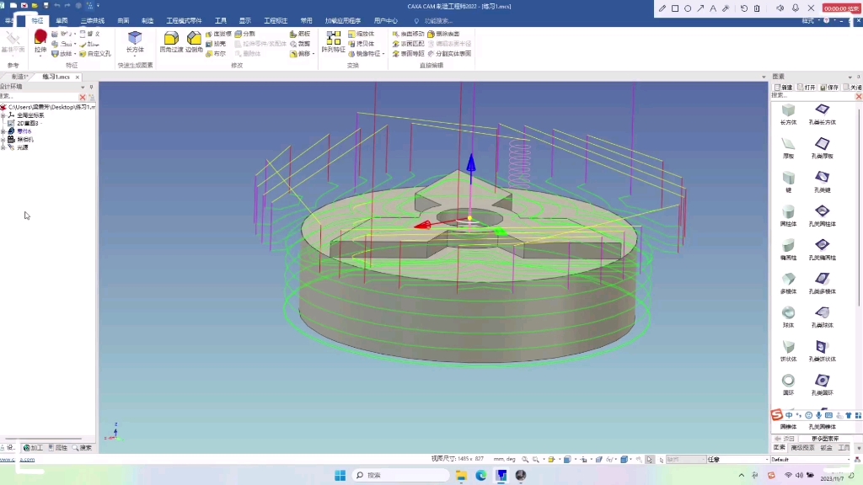The image size is (863, 485).
Task: Pick the 多棱体 catalog shape
Action: pos(788,283)
